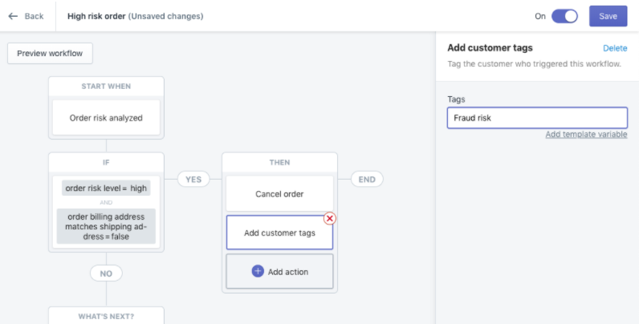Screen dimensions: 643x324
Task: Click the What's Next block
Action: pyautogui.click(x=106, y=315)
